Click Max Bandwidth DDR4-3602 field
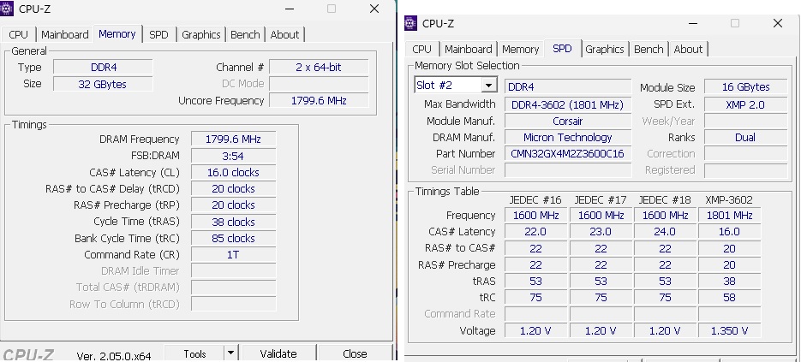Screen dimensions: 801x362 [567, 104]
